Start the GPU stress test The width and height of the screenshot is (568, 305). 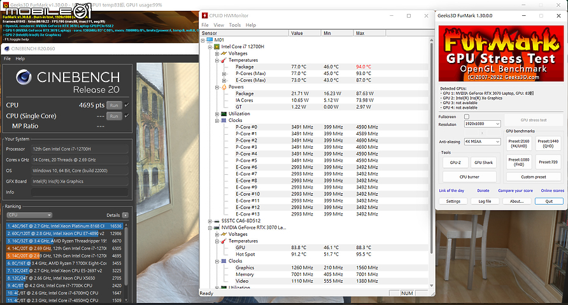pos(534,120)
